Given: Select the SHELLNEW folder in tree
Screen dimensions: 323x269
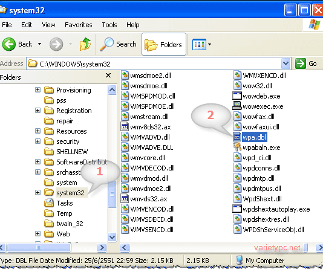Looking at the screenshot, I should [x=72, y=152].
